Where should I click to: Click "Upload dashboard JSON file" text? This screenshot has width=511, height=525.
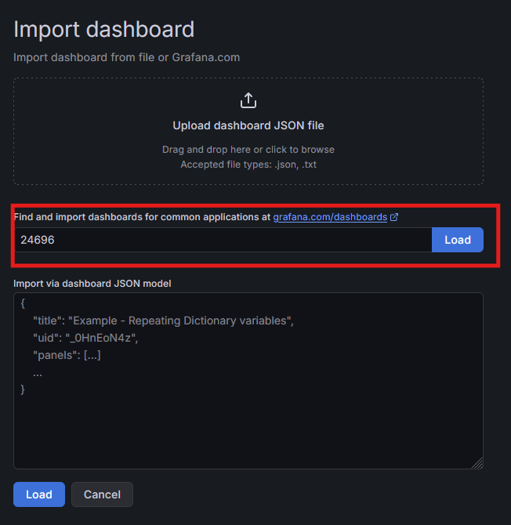[x=248, y=125]
